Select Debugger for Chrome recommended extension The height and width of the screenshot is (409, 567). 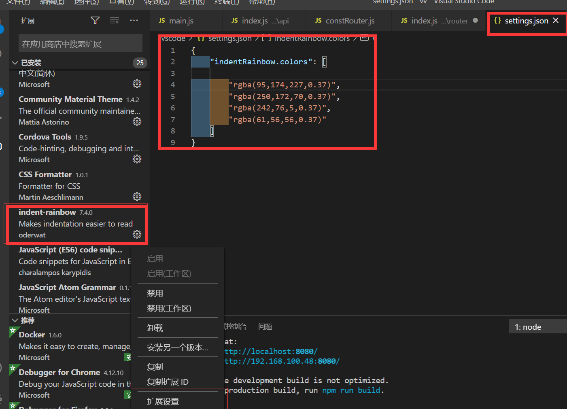pos(70,384)
